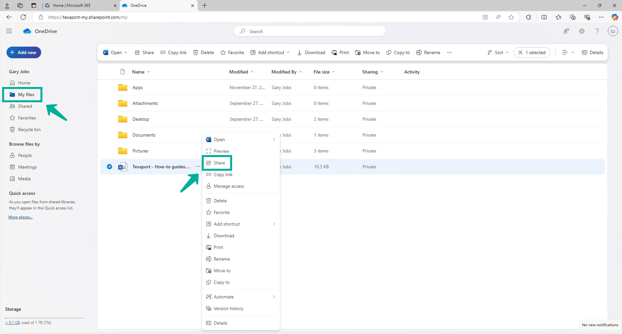The height and width of the screenshot is (334, 622).
Task: Select Version history from the context menu
Action: click(x=228, y=308)
